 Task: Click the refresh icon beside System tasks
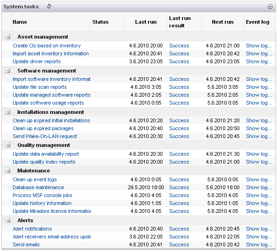(x=49, y=7)
